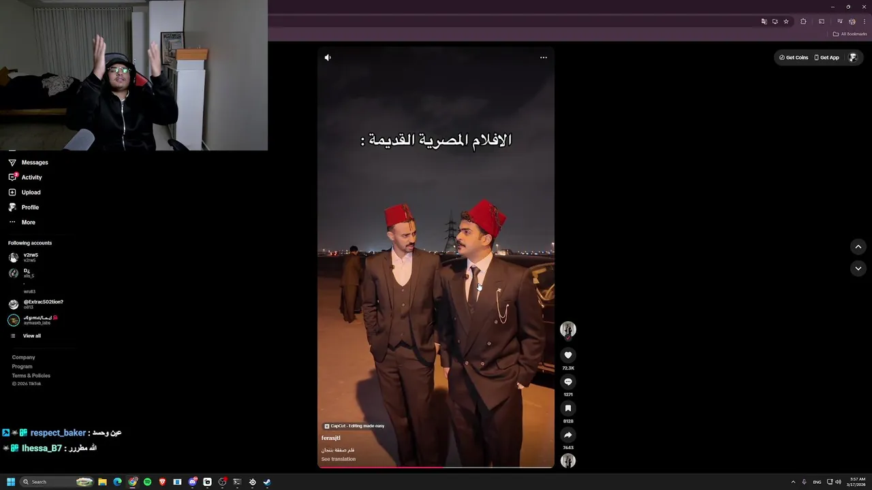Bookmark this page with star icon
872x490 pixels.
[x=785, y=22]
